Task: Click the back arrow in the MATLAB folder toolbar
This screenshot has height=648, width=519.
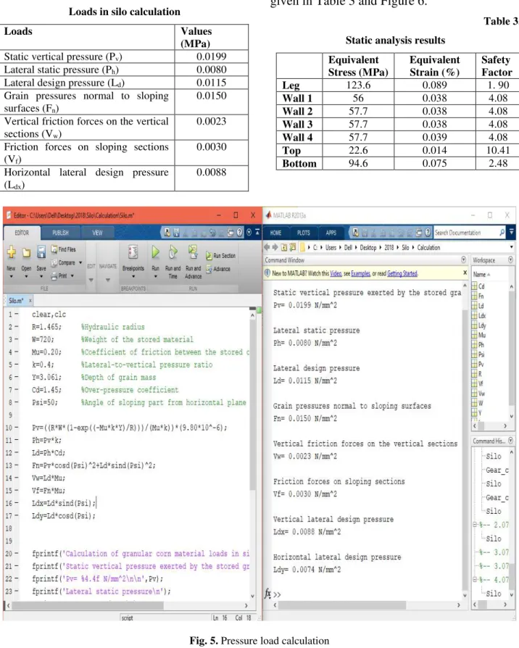Action: pos(267,247)
